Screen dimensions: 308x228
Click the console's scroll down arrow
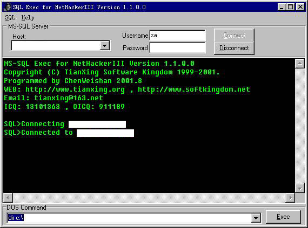300,188
